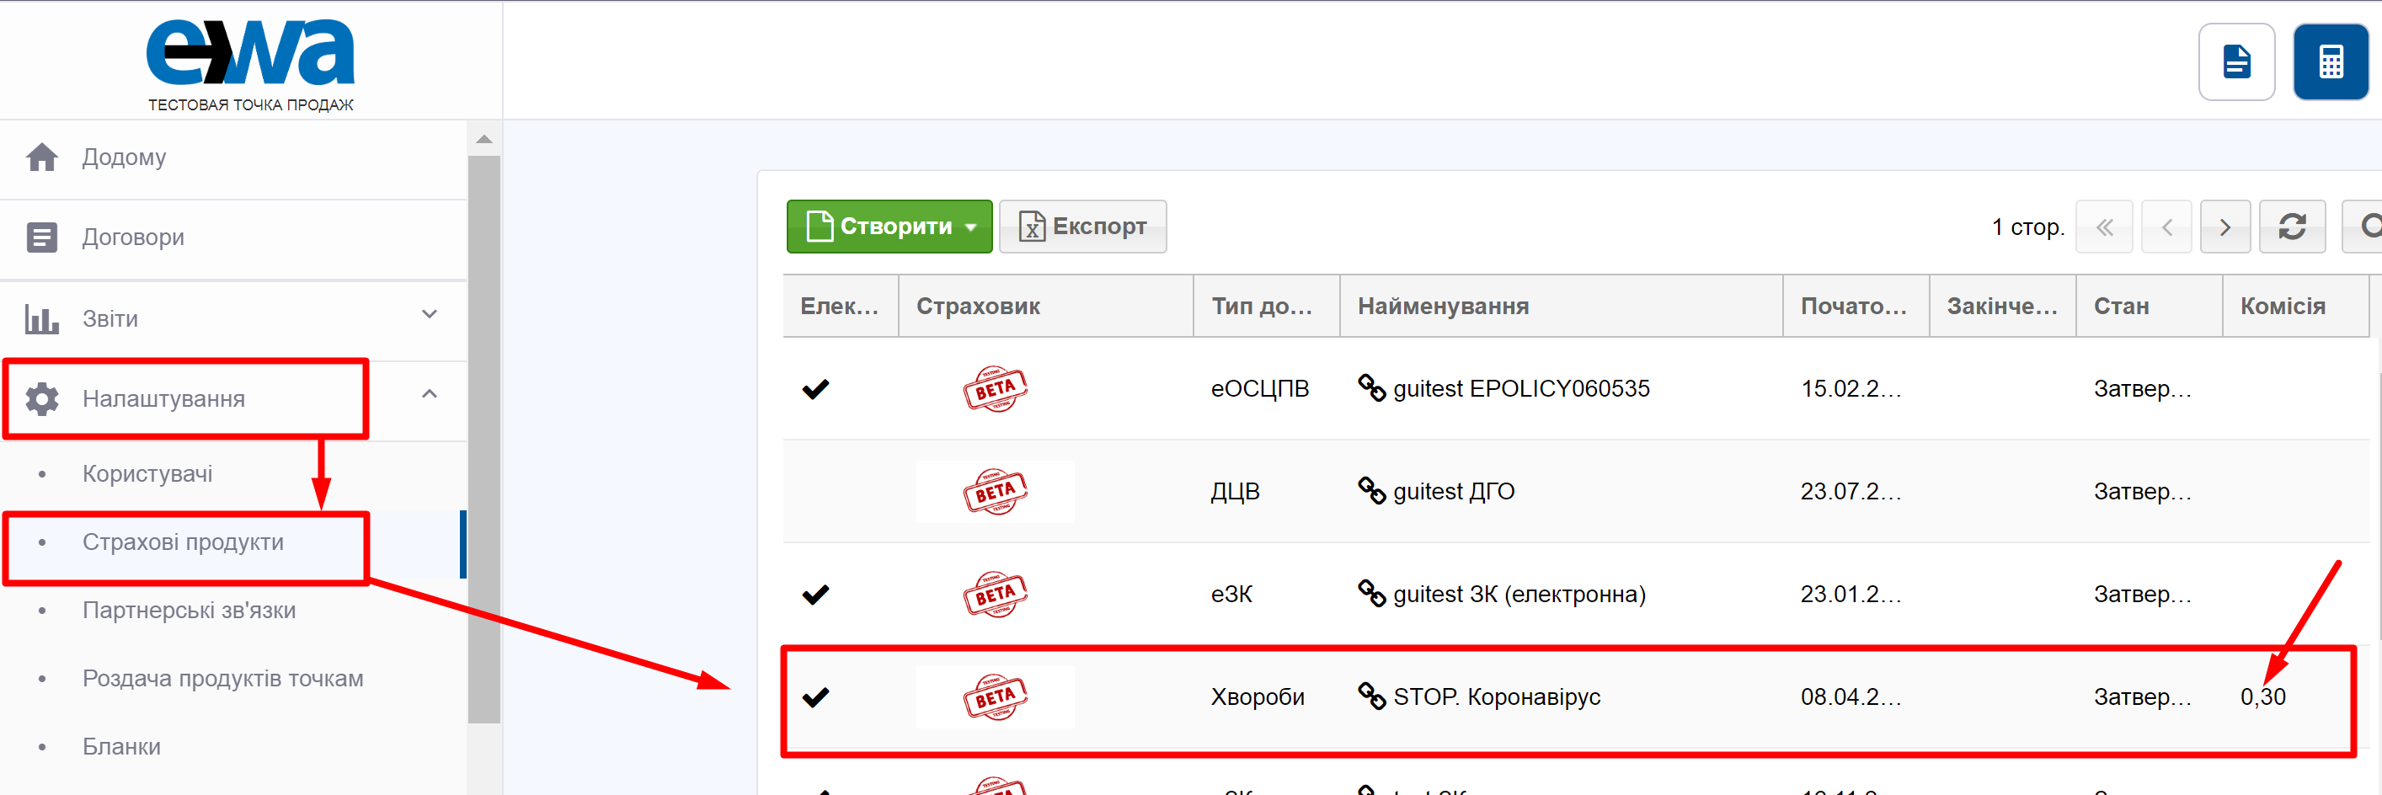Go to previous page arrow
The width and height of the screenshot is (2382, 795).
2166,227
